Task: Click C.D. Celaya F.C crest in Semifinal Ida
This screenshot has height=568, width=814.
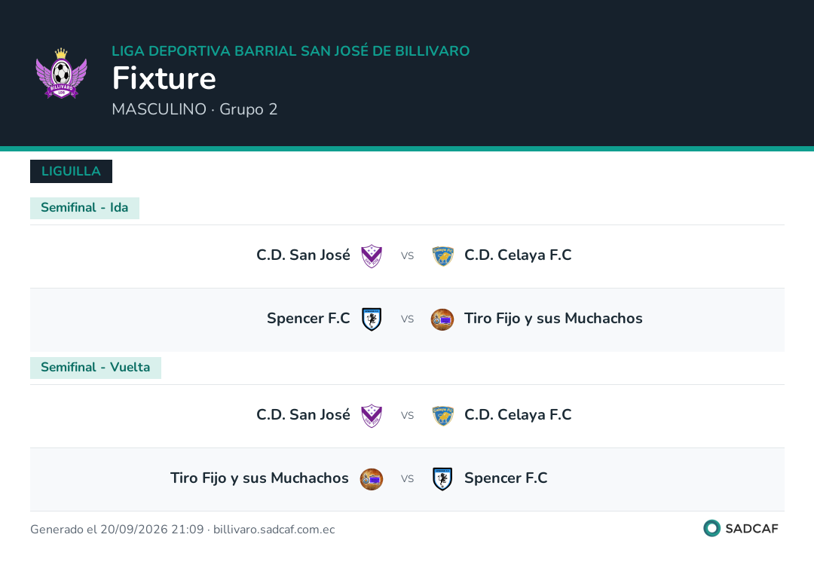Action: pyautogui.click(x=443, y=255)
